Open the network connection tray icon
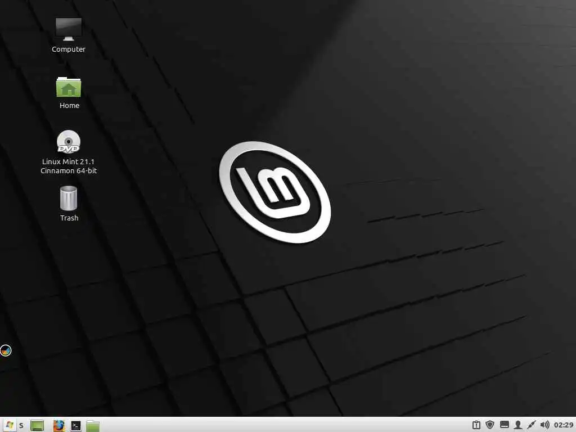The height and width of the screenshot is (432, 576). click(x=531, y=425)
